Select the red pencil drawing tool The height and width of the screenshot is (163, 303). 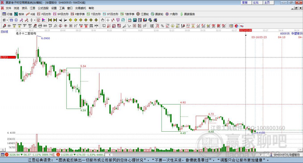point(4,26)
